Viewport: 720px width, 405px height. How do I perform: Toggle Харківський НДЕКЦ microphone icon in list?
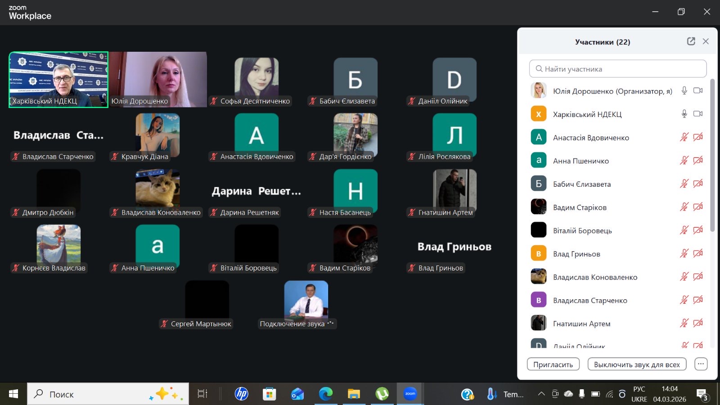(x=684, y=114)
